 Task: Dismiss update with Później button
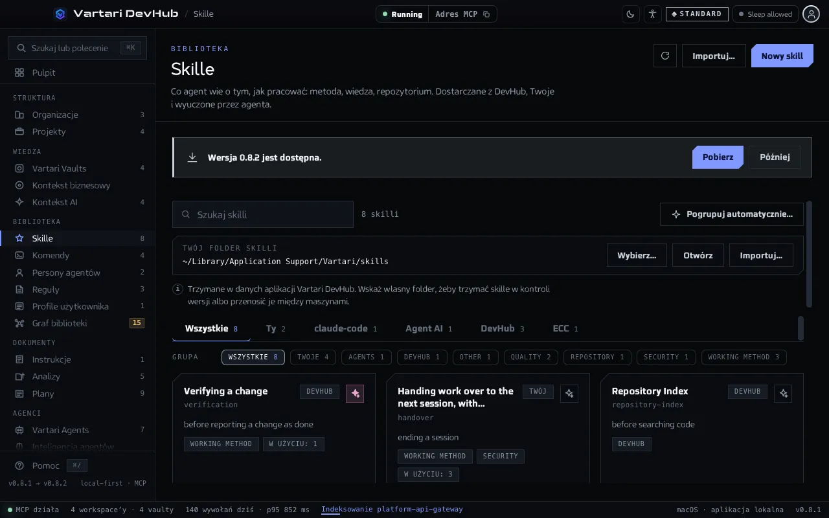(x=775, y=157)
